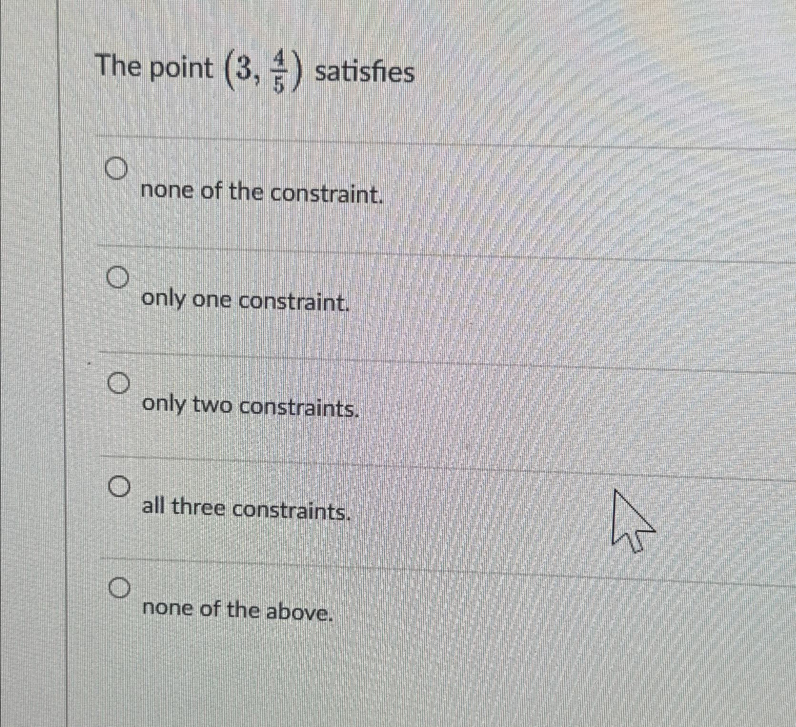
Task: Select the 'none of the above.' radio button
Action: click(121, 589)
